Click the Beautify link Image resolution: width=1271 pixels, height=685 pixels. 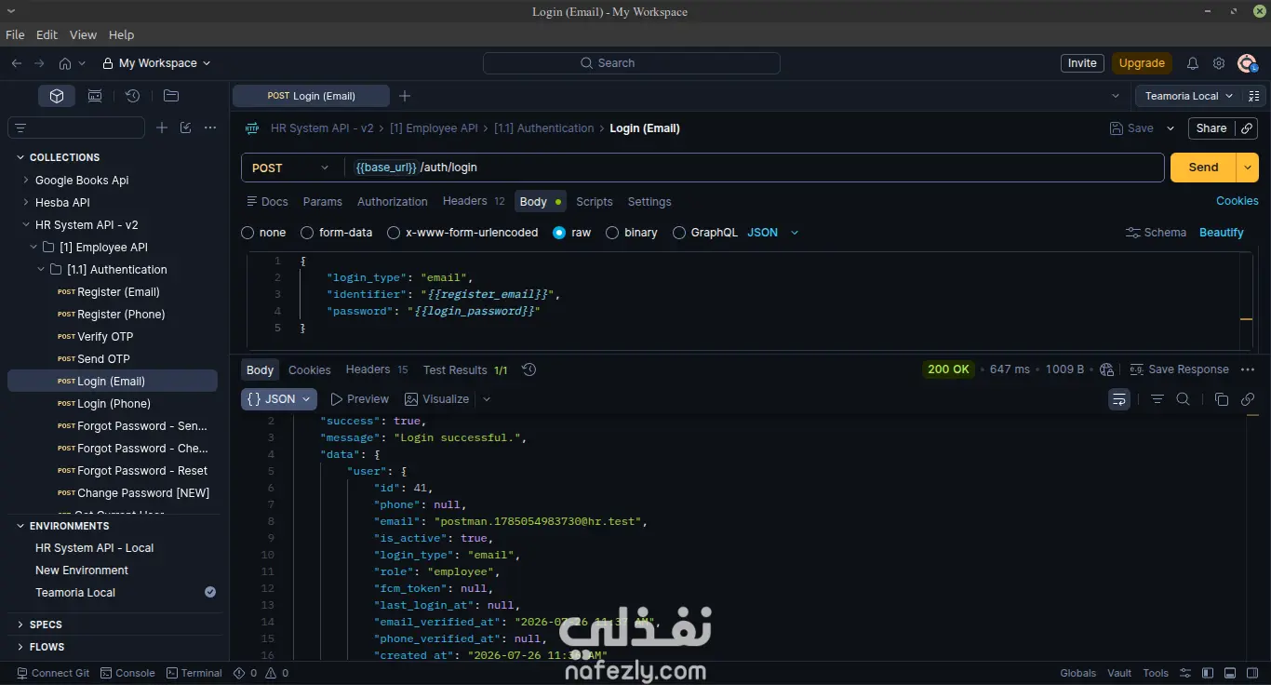pos(1222,233)
